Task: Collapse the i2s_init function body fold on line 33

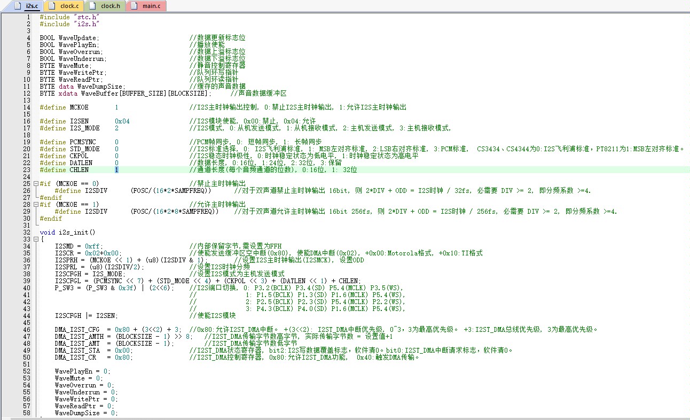Action: (35, 239)
